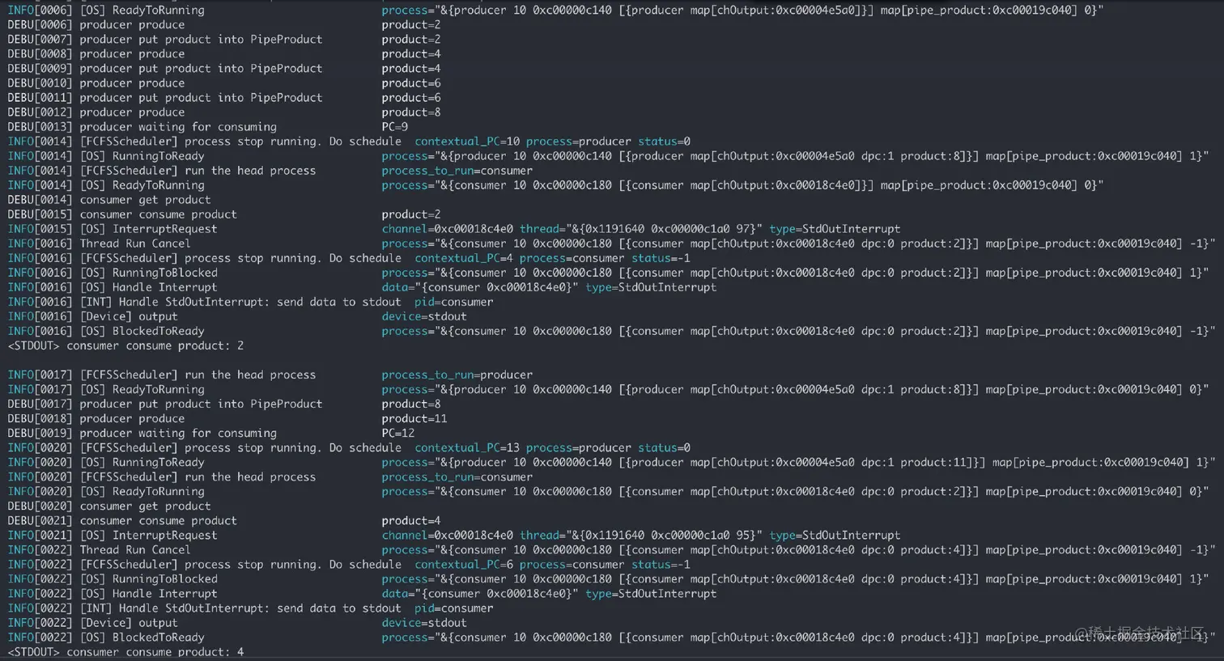
Task: Click the contextual_PC=6 field
Action: click(464, 564)
